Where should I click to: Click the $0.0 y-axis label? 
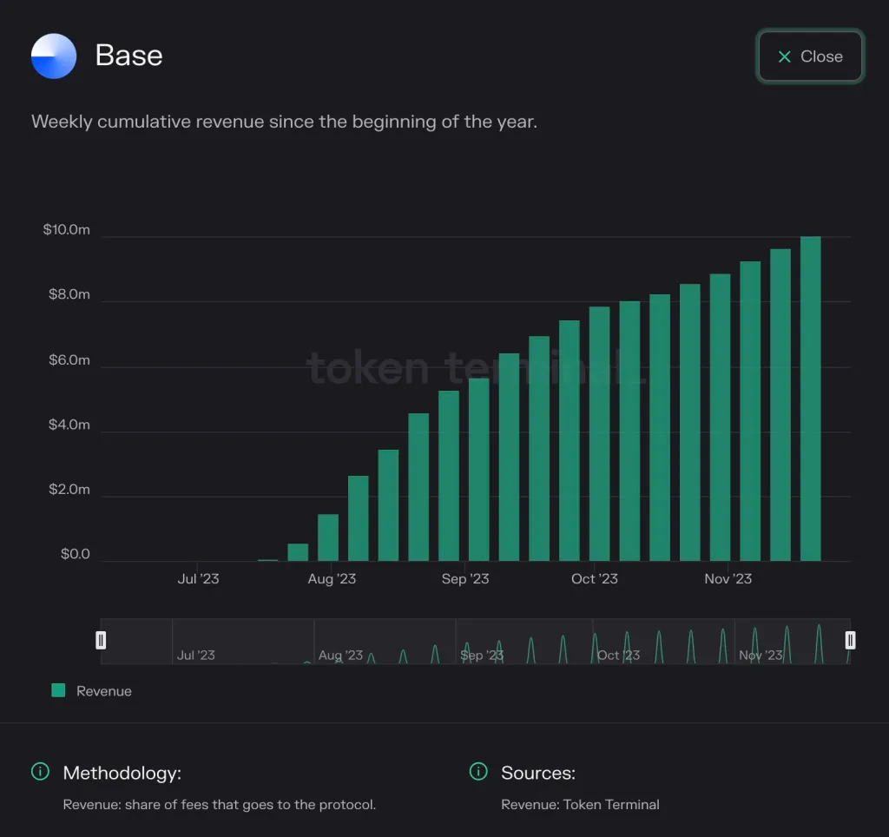pos(75,554)
